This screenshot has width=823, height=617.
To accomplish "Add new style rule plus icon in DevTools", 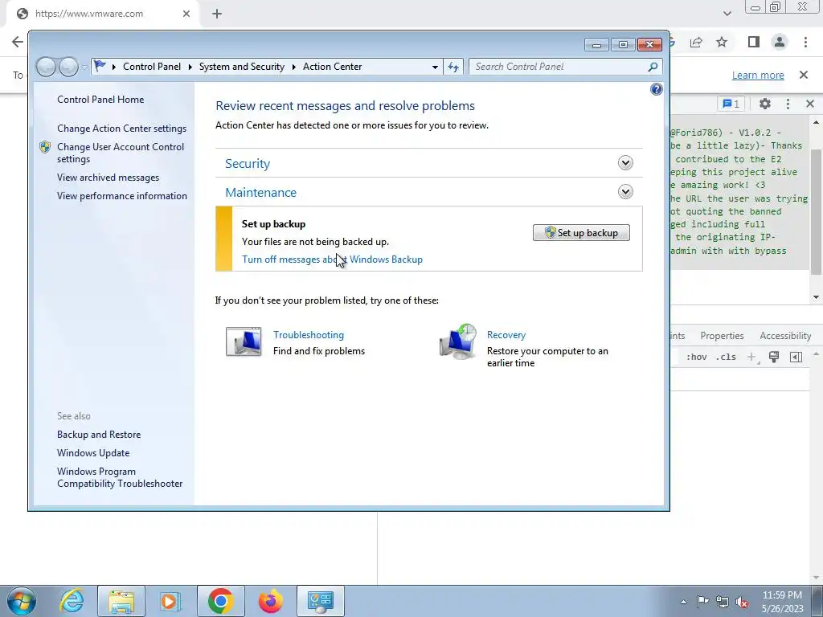I will tap(751, 358).
